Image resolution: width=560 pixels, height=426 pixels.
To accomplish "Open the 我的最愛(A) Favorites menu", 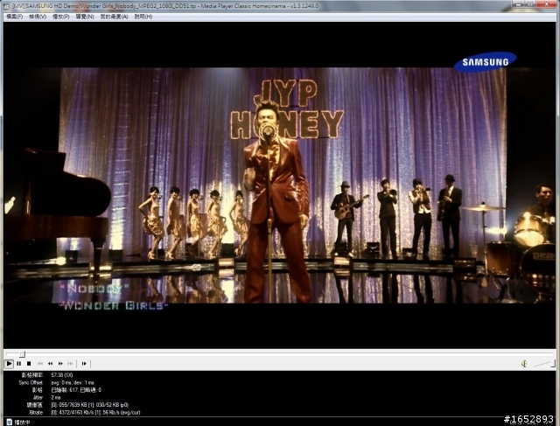I will click(114, 17).
